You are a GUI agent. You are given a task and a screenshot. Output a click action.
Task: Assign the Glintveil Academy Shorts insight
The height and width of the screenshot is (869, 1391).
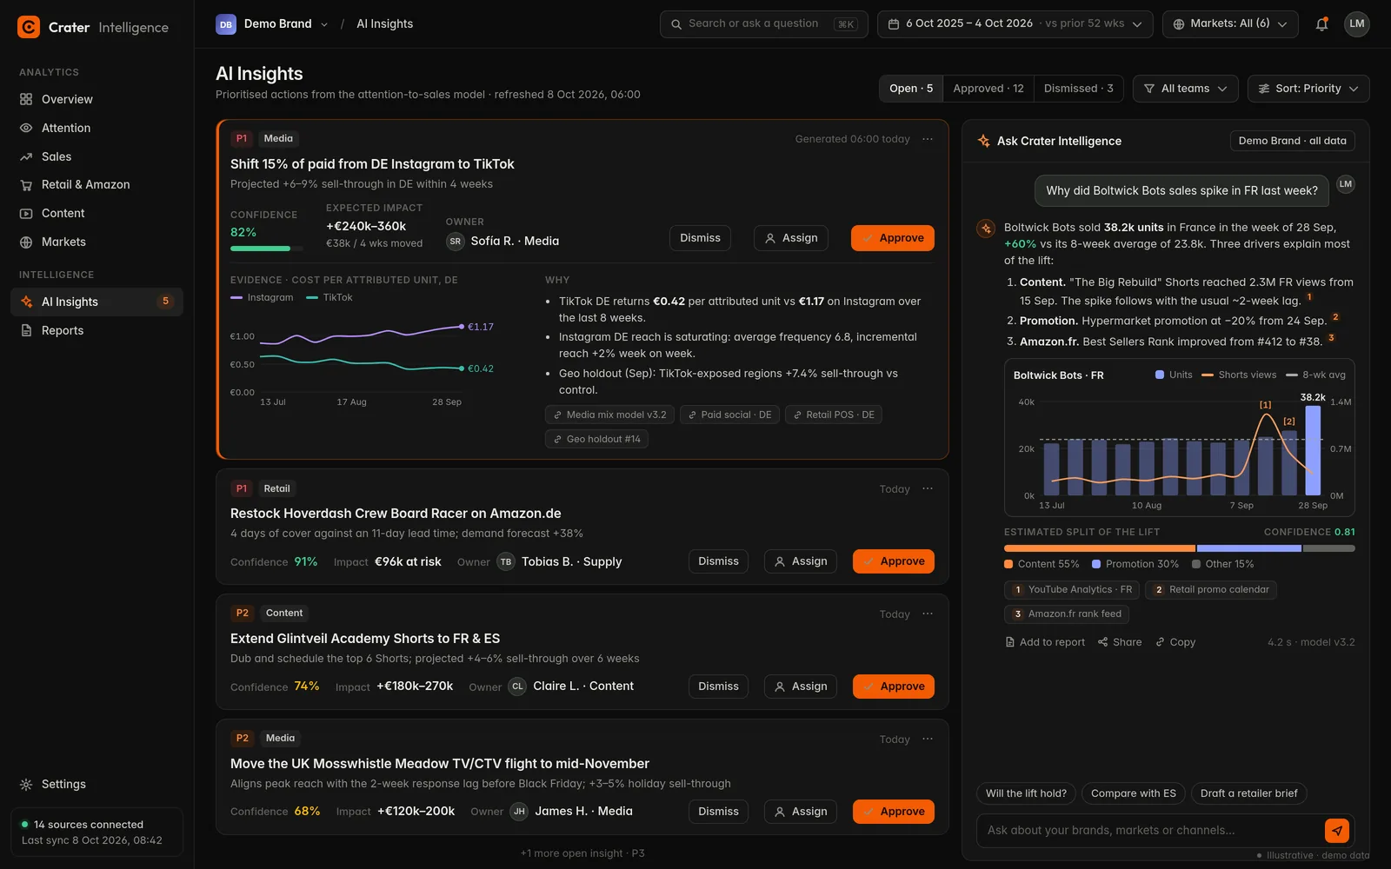point(801,687)
